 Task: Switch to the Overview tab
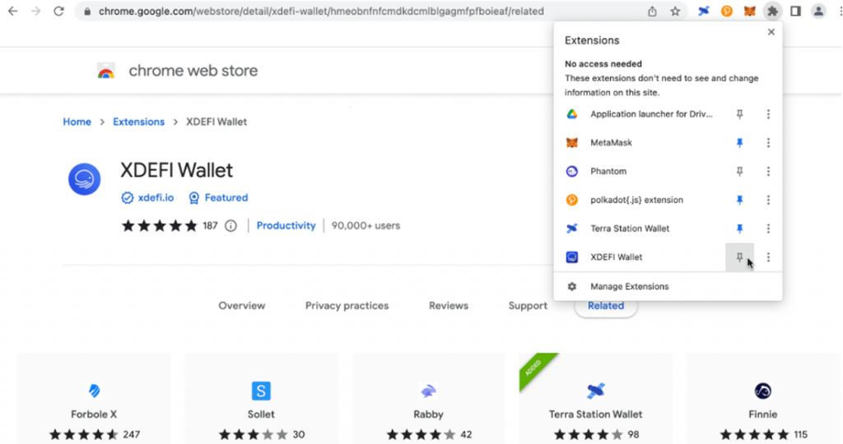tap(242, 306)
